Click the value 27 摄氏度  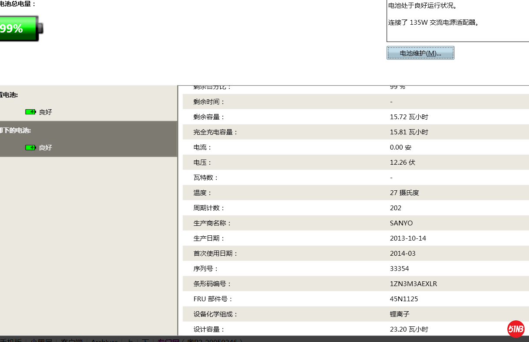(404, 193)
